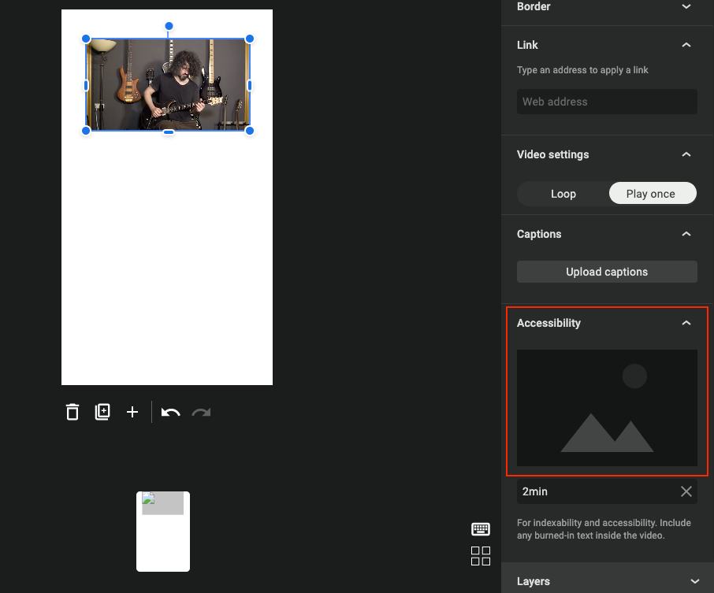Select the page thumbnail in carousel
The image size is (714, 593).
[x=163, y=531]
